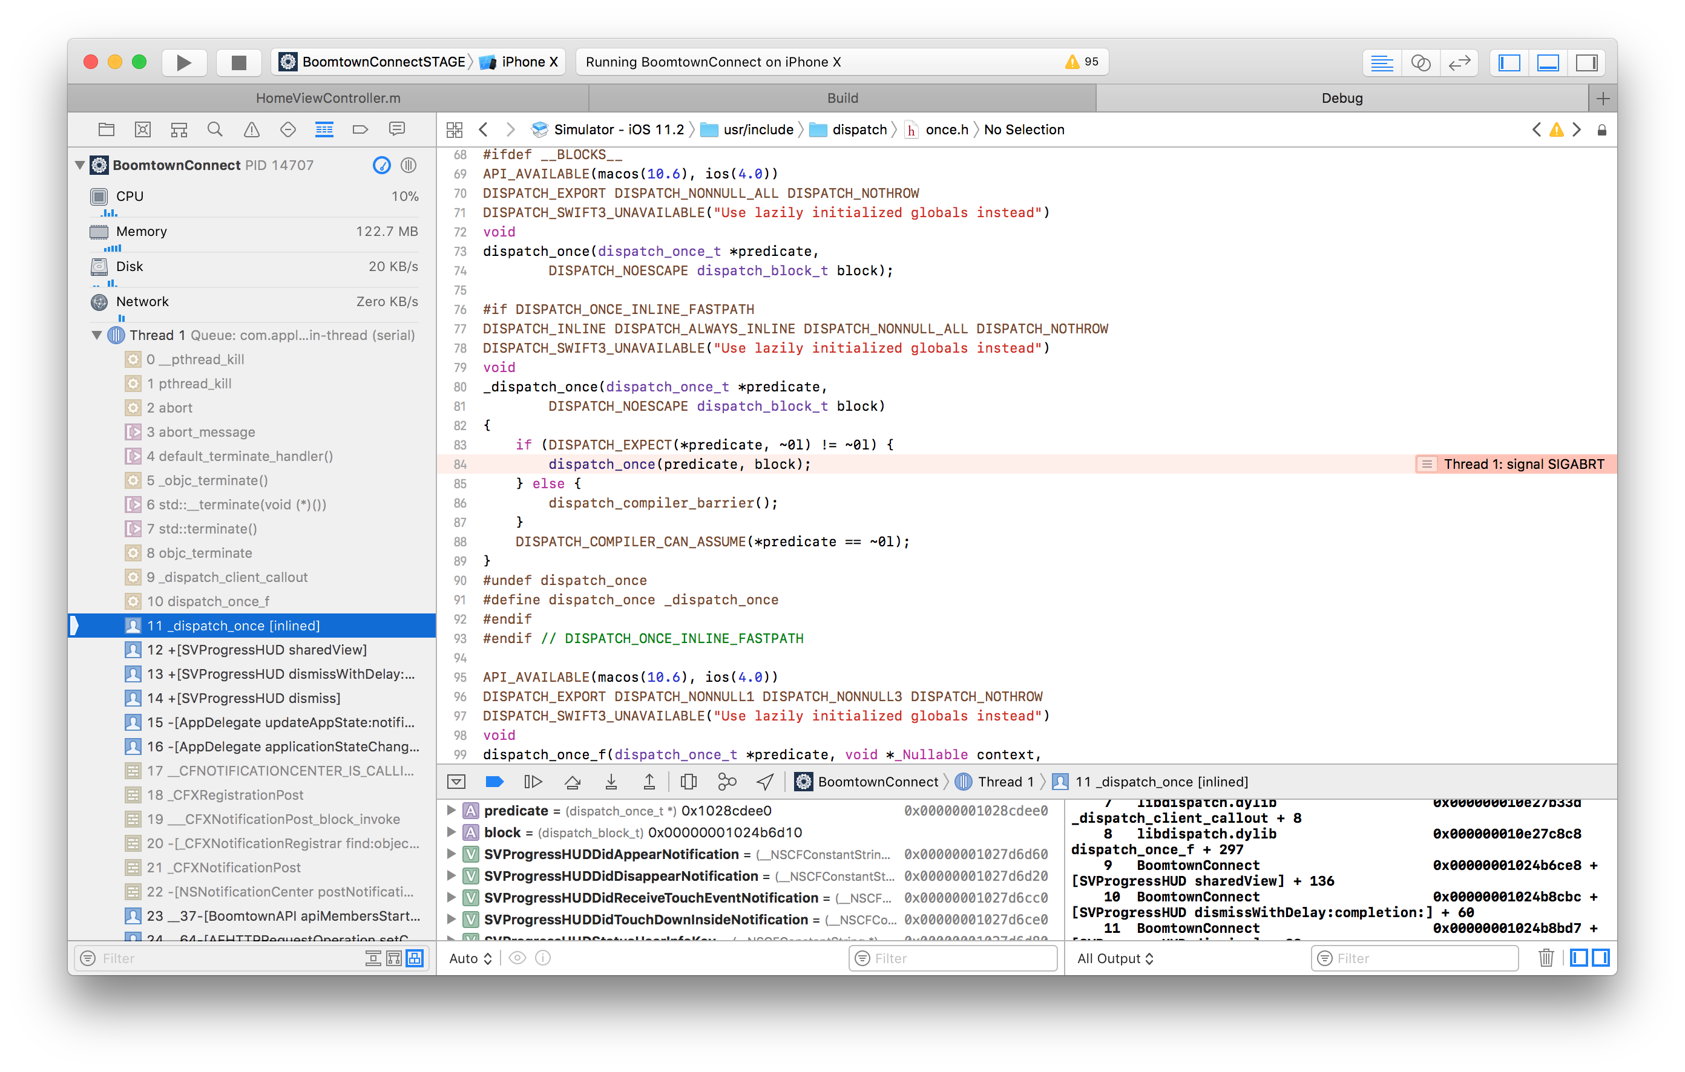The height and width of the screenshot is (1072, 1685).
Task: Expand the predicate variable
Action: (x=452, y=811)
